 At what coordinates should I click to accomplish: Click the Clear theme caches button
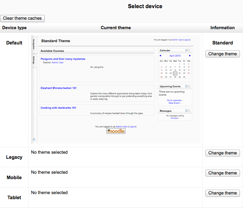22,18
